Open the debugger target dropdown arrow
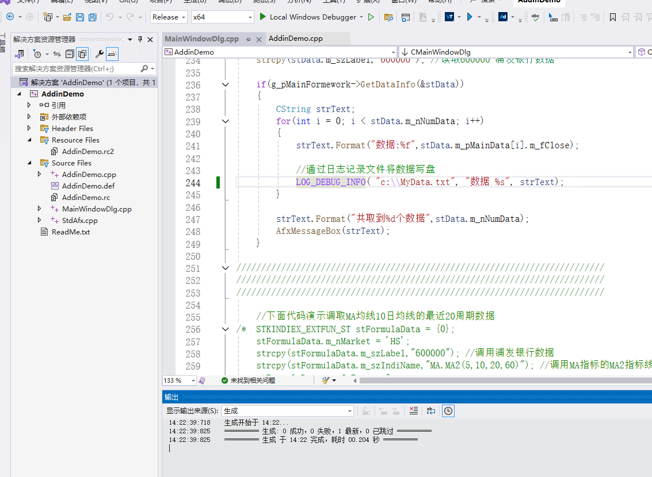 tap(361, 17)
